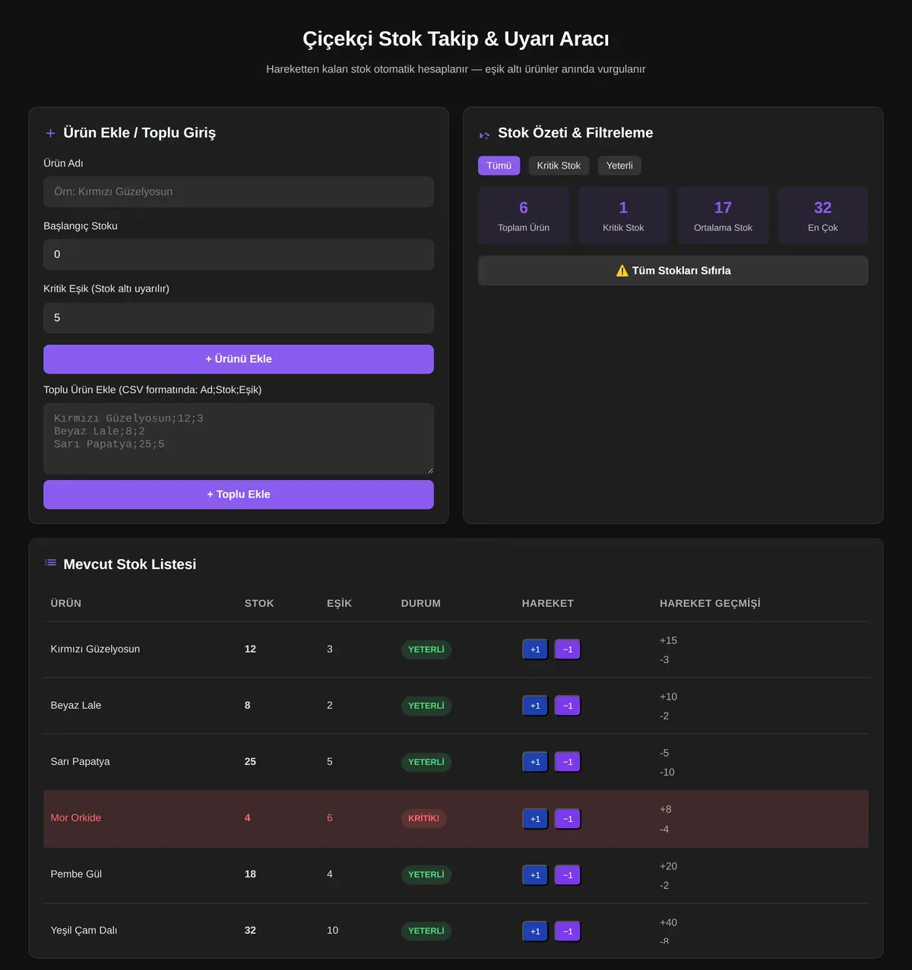This screenshot has width=912, height=970.
Task: Subtract one from Yeşil Çam Dalı stock
Action: click(568, 931)
